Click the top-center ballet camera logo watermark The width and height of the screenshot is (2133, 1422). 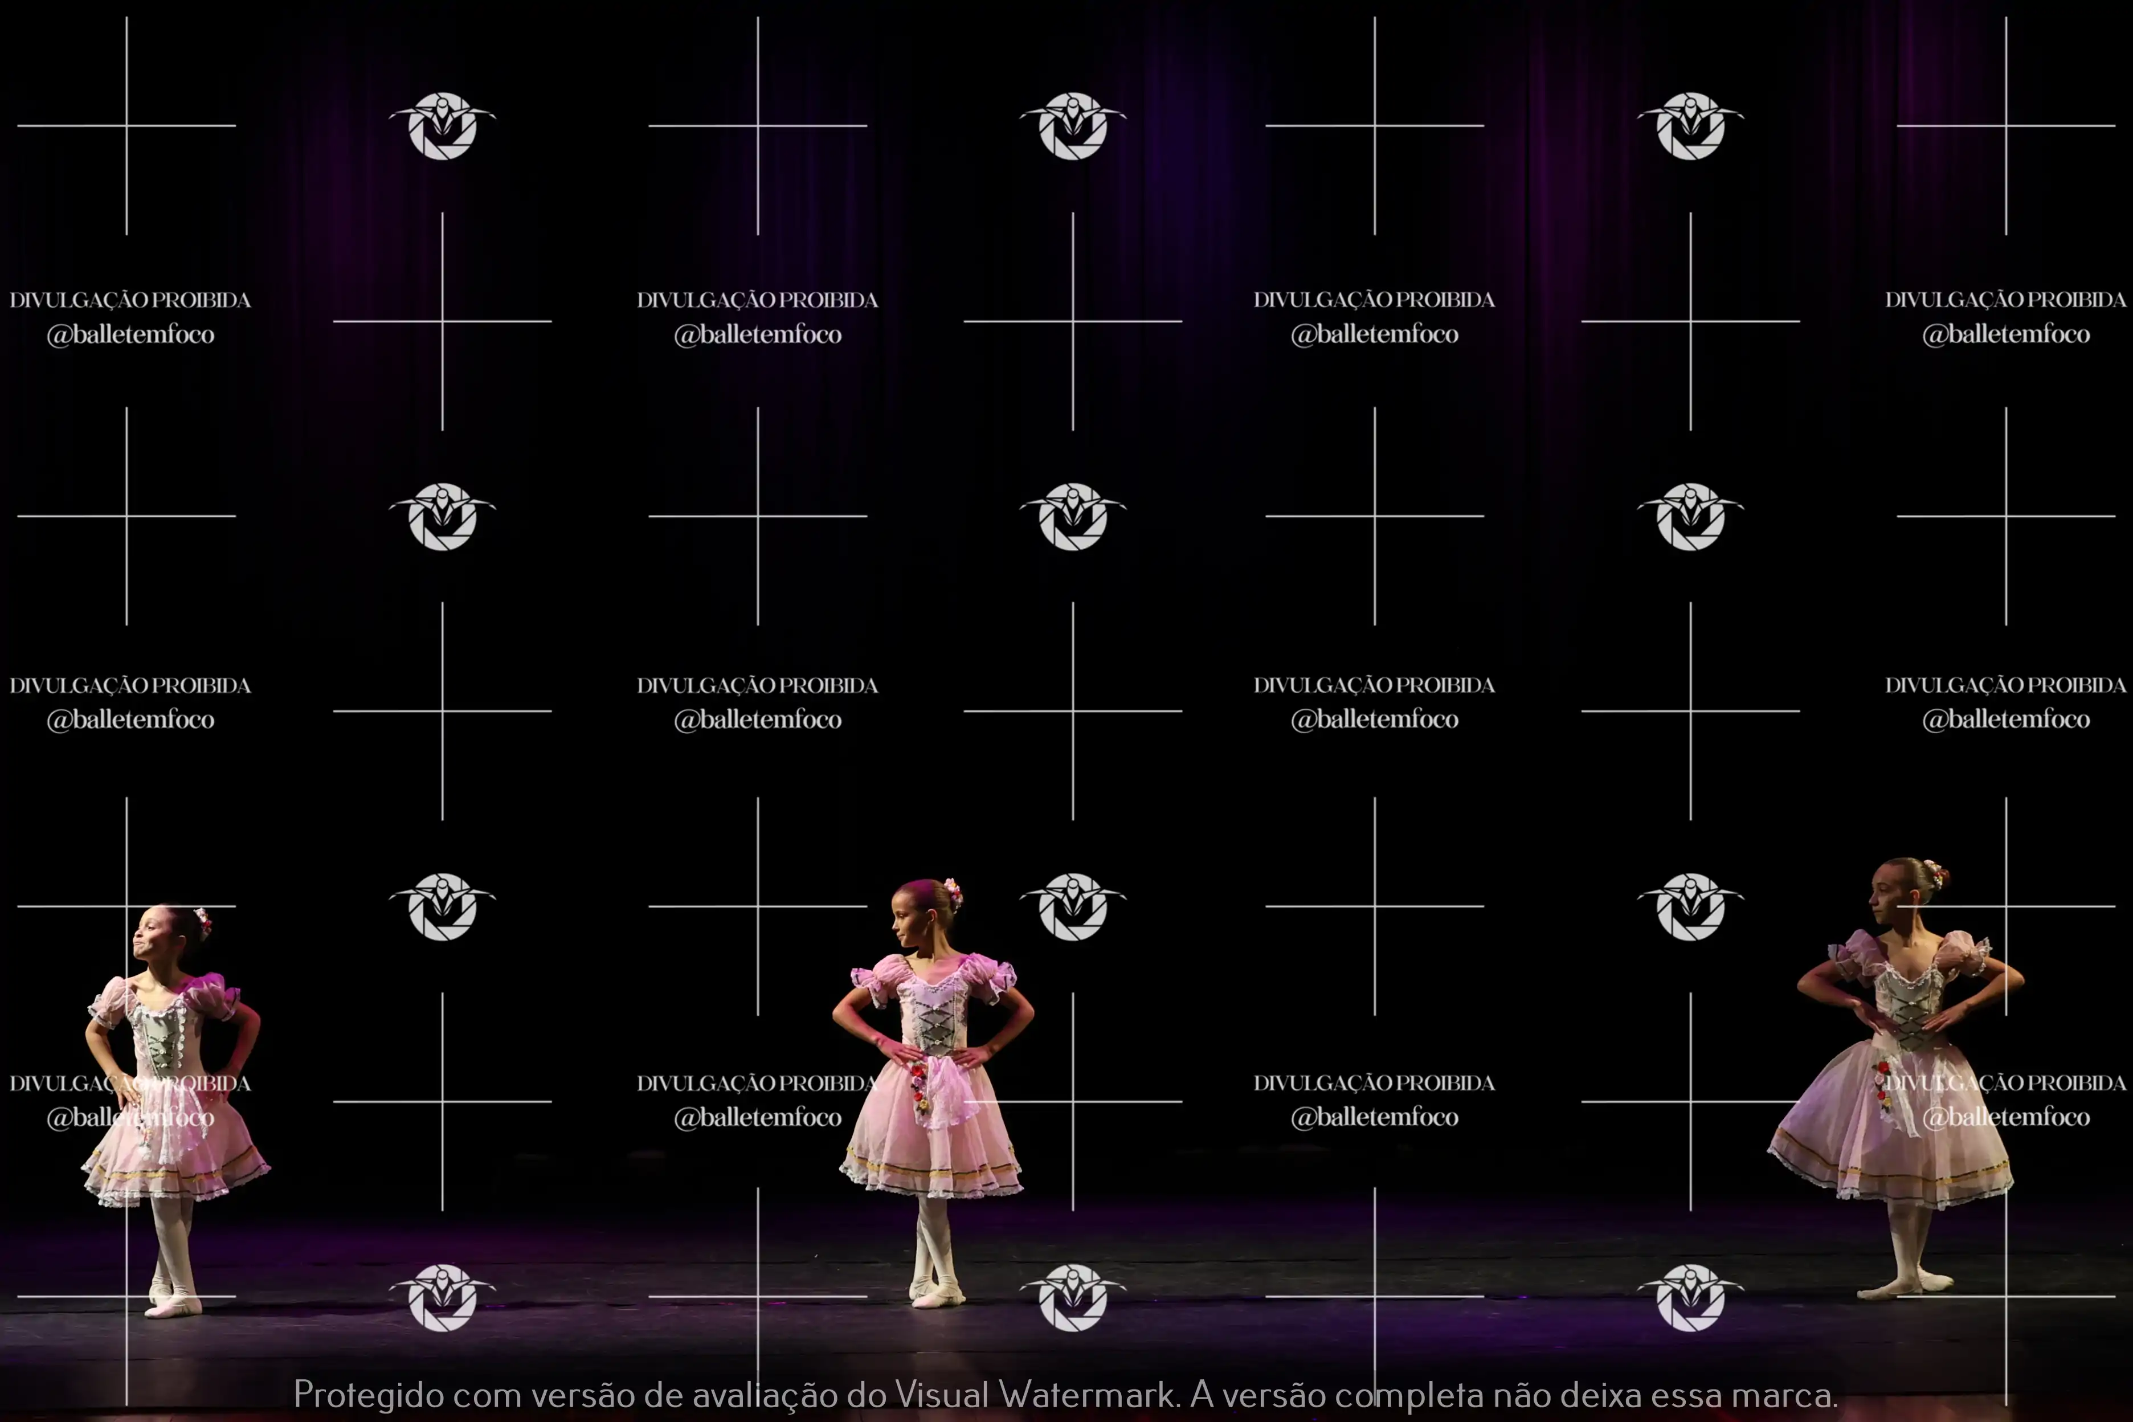pos(1073,126)
